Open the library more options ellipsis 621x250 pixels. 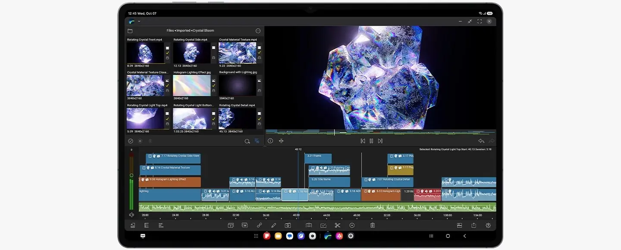(x=258, y=31)
